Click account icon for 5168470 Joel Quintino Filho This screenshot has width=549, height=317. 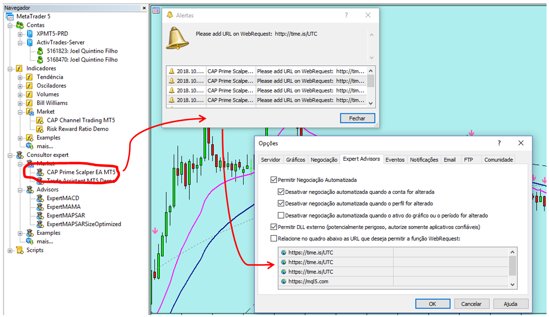[x=40, y=60]
